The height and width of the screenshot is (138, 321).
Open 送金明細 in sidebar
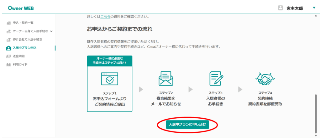pos(18,56)
